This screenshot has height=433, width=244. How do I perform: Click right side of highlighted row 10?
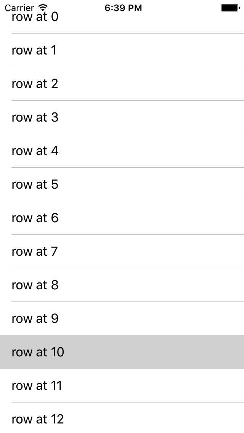click(166, 352)
